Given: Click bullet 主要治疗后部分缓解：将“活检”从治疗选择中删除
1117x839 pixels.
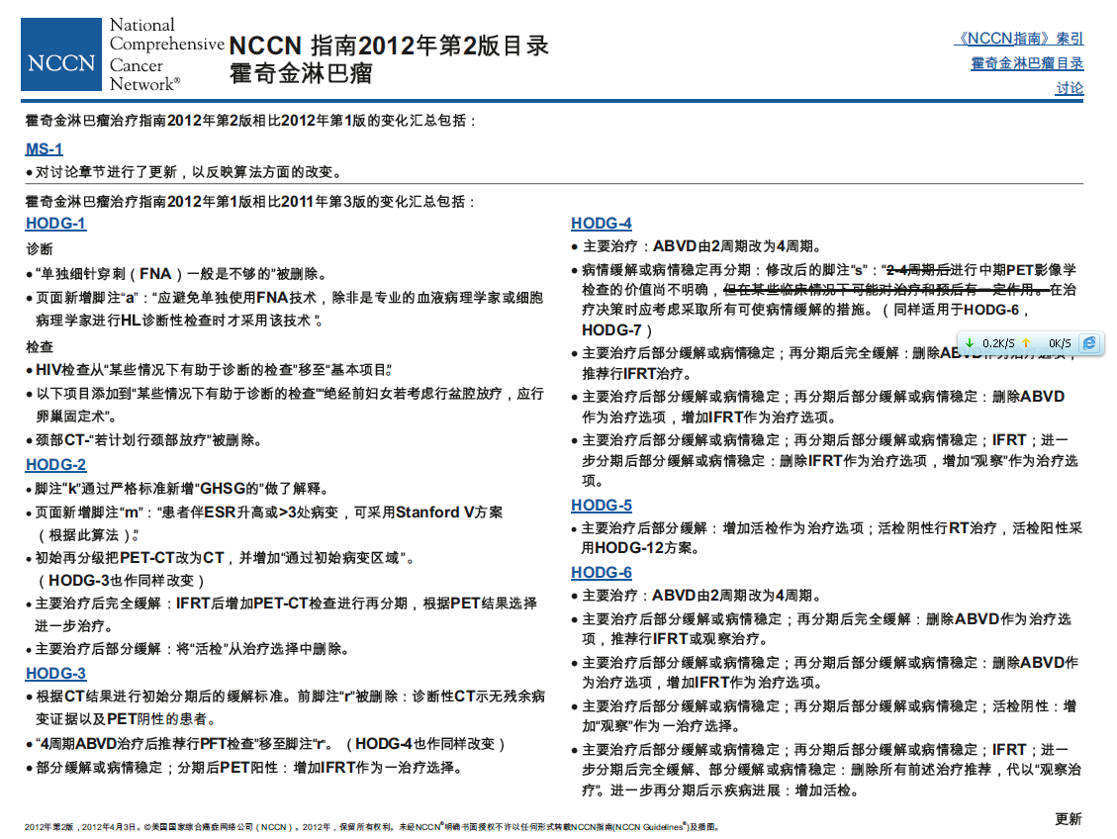Looking at the screenshot, I should point(188,649).
